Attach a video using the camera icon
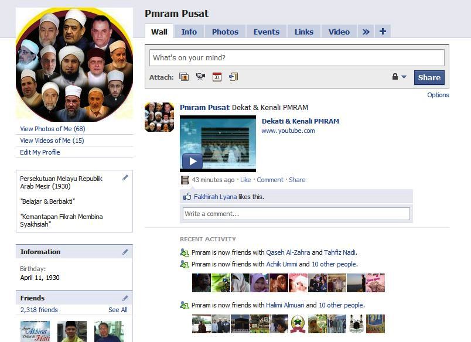 tap(200, 77)
